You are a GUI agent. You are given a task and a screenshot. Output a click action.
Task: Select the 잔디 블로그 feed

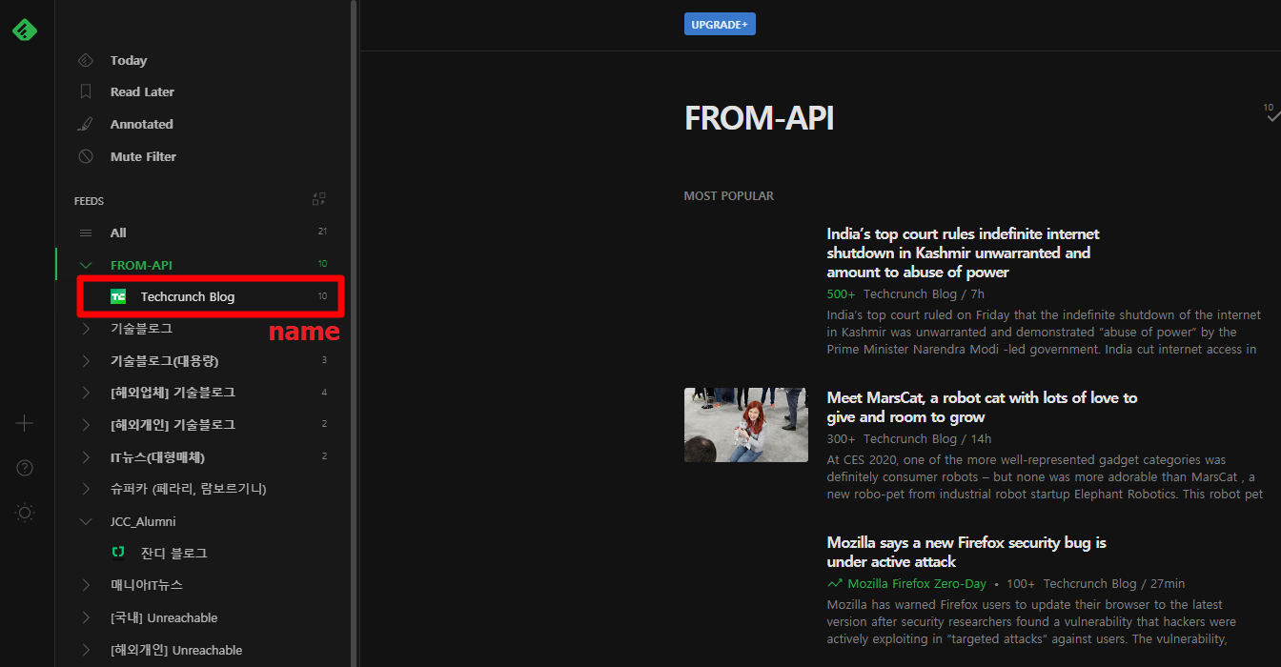(x=174, y=553)
